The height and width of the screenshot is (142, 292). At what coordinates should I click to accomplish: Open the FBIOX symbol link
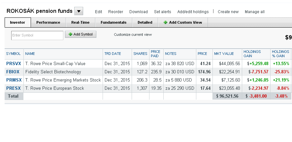[13, 72]
